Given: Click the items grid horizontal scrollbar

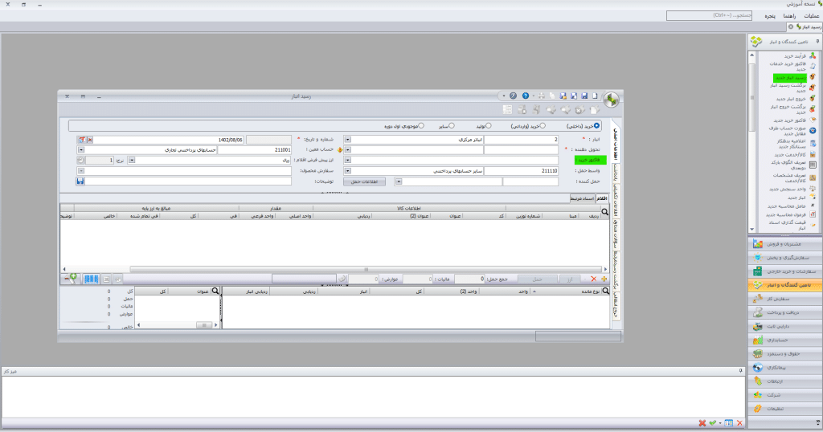Looking at the screenshot, I should tap(366, 270).
